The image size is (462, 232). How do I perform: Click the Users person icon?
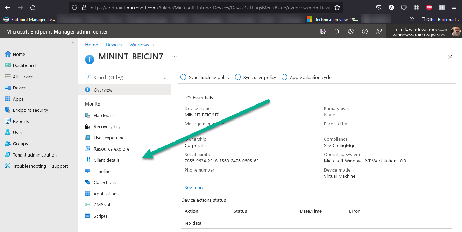8,132
